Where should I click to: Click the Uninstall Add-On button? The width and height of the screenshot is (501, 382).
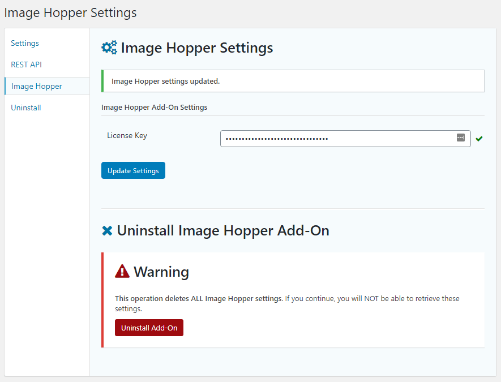(x=149, y=328)
